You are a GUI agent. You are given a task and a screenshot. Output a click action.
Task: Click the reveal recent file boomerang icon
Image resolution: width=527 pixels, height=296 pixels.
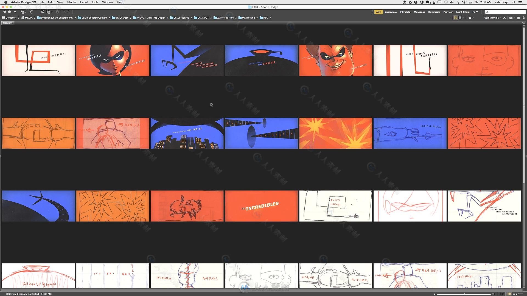coord(23,12)
